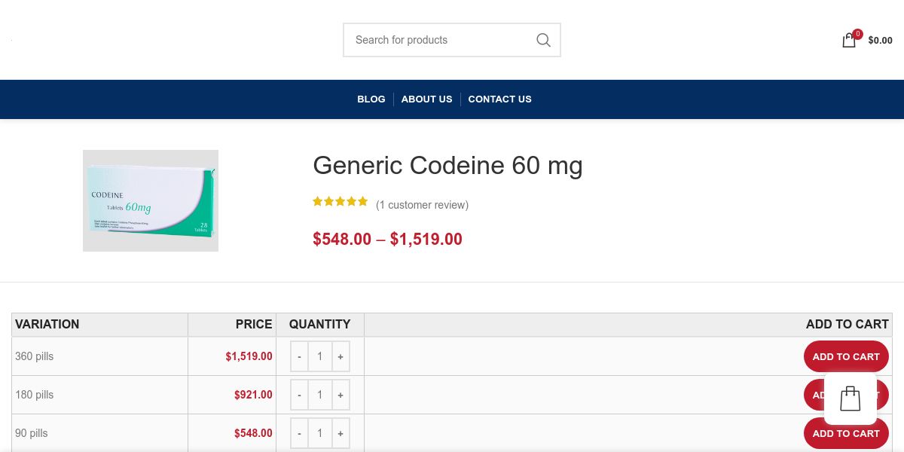Viewport: 904px width, 452px height.
Task: Click the $0.00 cart total
Action: (880, 41)
